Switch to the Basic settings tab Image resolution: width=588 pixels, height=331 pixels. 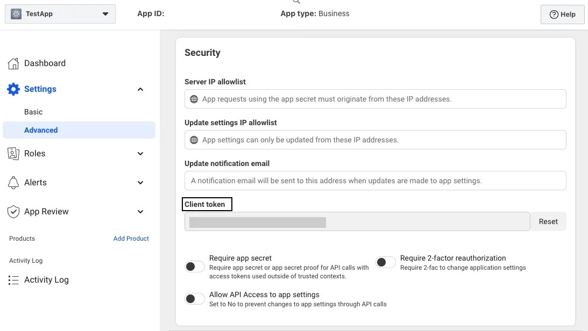point(33,112)
